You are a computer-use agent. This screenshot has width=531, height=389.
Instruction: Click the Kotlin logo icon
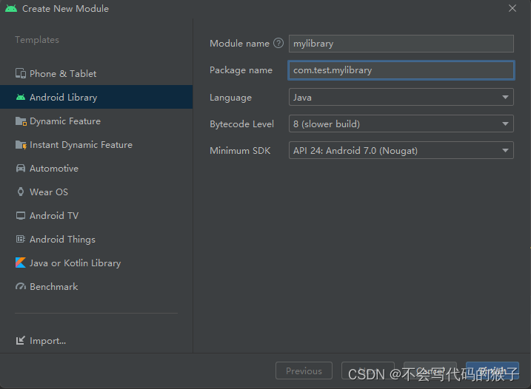[x=21, y=263]
